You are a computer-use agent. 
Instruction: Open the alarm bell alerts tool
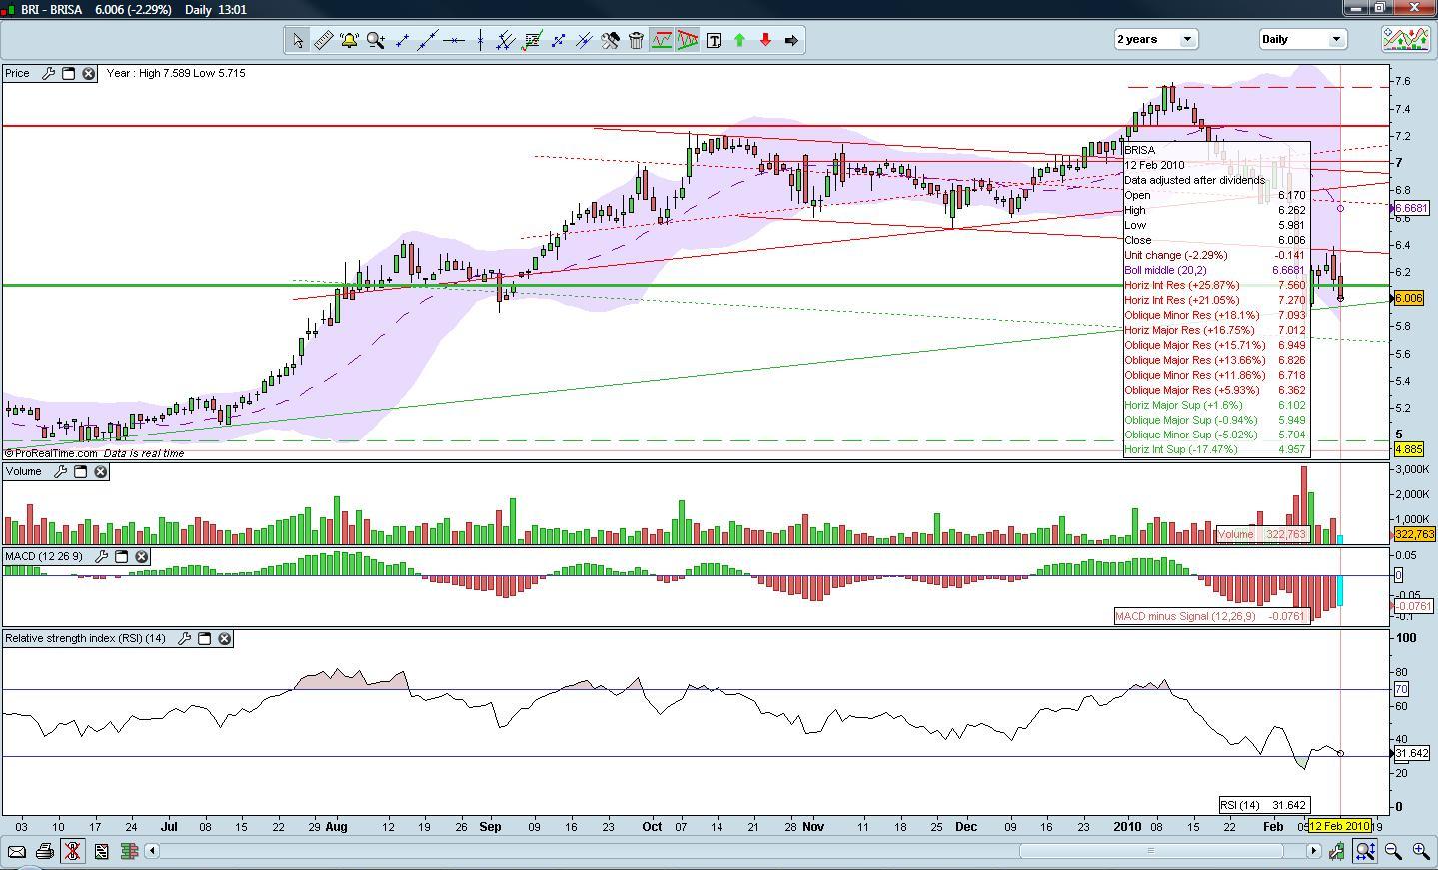coord(349,40)
